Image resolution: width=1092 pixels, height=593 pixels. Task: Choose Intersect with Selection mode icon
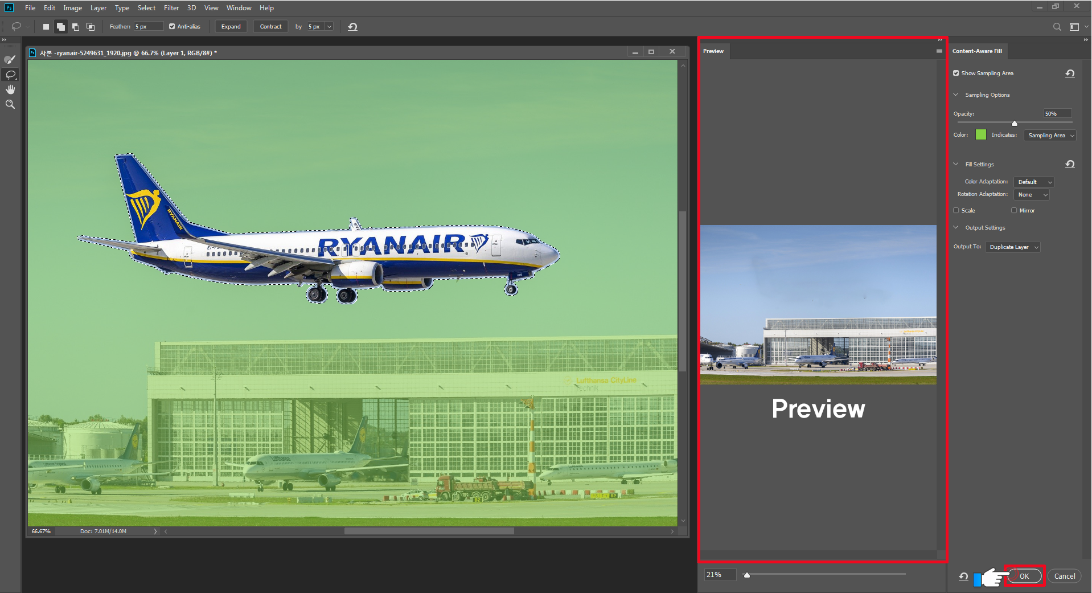tap(90, 27)
